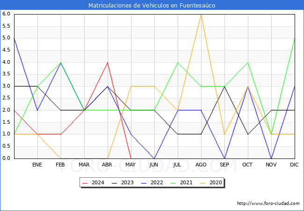The height and width of the screenshot is (211, 304).
Task: Click the 2.5 y-axis value
Action: point(6,98)
